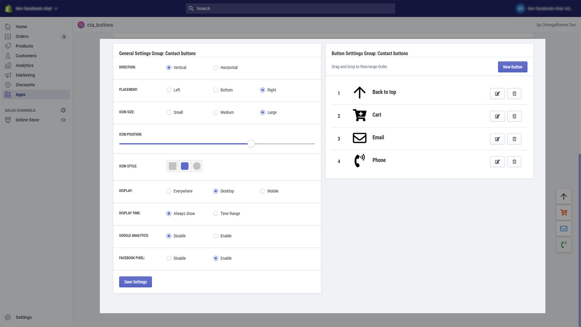
Task: Click the New Button action
Action: 512,66
